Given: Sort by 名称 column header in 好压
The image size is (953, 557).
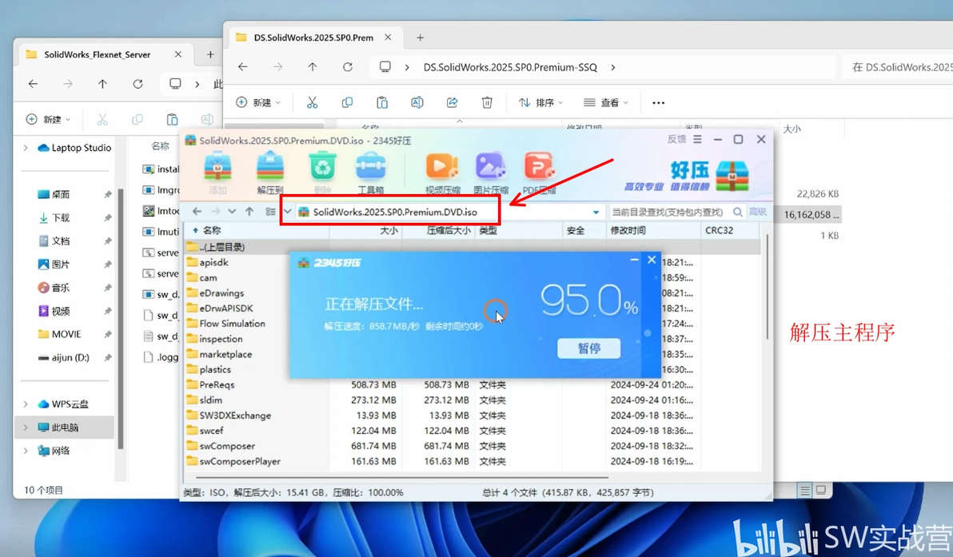Looking at the screenshot, I should pos(212,230).
